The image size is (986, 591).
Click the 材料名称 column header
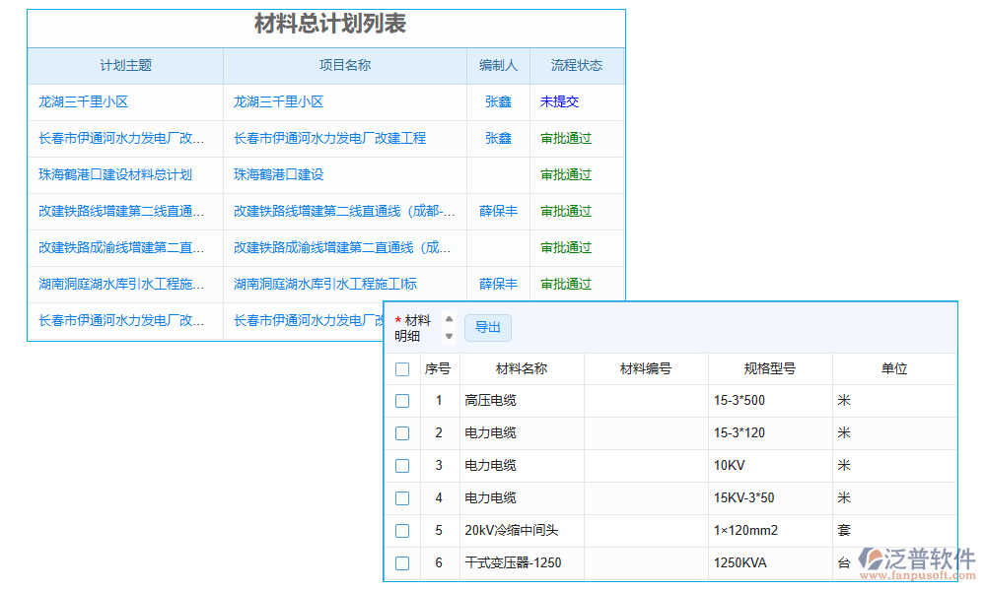tap(522, 367)
